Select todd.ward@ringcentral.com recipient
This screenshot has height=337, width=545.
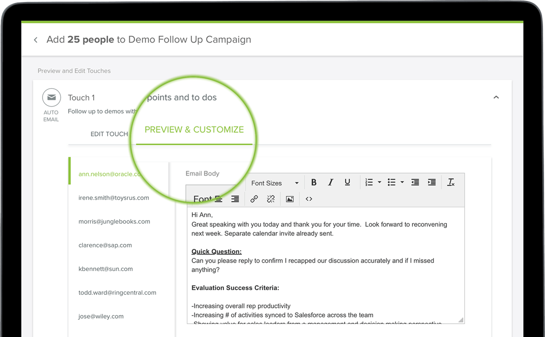coord(117,292)
